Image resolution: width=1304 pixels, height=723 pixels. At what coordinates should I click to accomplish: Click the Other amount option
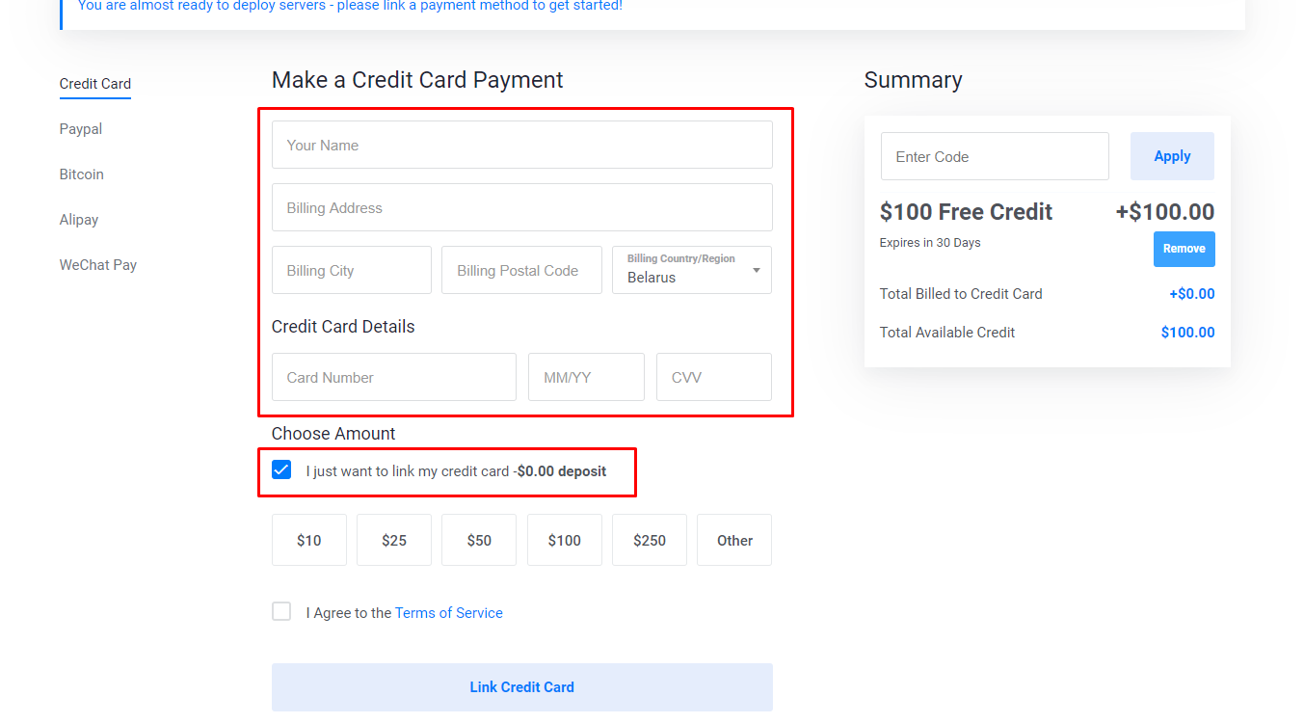click(x=734, y=541)
